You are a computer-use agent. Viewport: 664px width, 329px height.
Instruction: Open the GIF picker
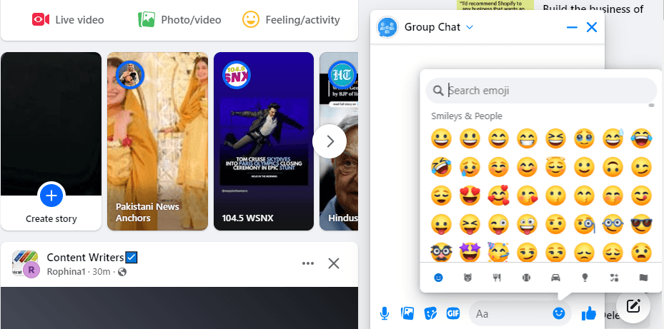pos(453,313)
